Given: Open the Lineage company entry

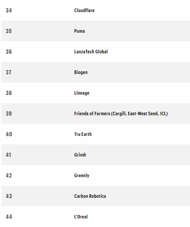Looking at the screenshot, I should click(x=82, y=93).
